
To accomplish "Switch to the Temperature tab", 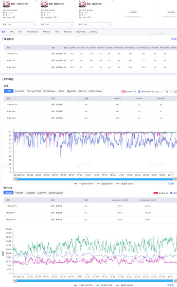I will point(33,32).
